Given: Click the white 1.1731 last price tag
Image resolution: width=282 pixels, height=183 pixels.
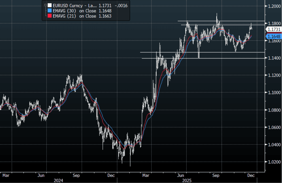Looking at the screenshot, I should [273, 29].
